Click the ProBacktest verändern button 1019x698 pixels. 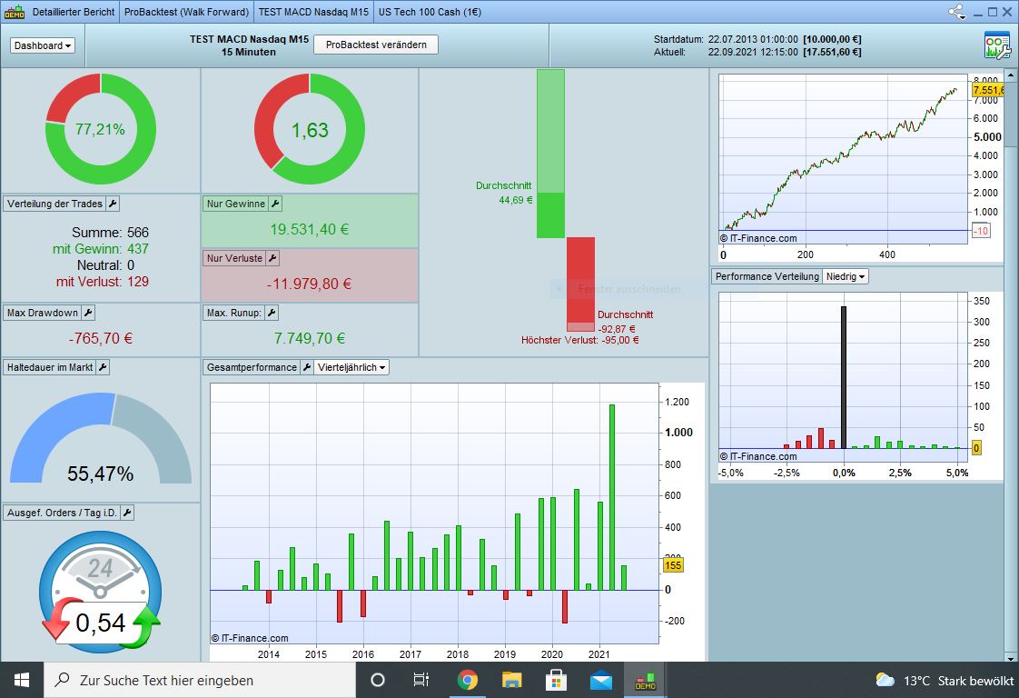(x=376, y=45)
